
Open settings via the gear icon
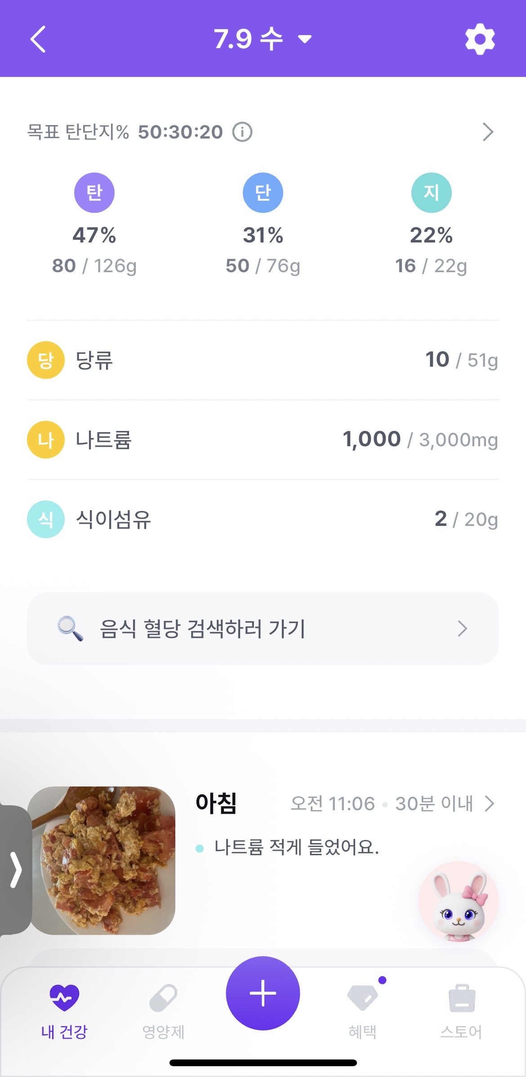(x=480, y=39)
